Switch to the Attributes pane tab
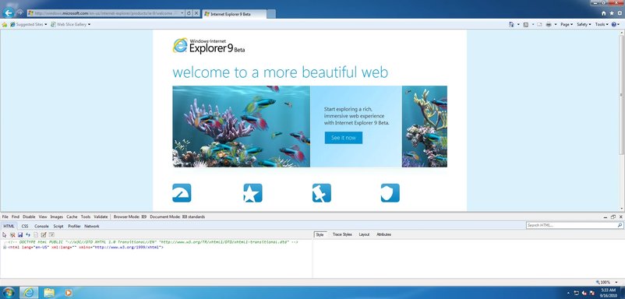This screenshot has width=625, height=299. (x=383, y=234)
